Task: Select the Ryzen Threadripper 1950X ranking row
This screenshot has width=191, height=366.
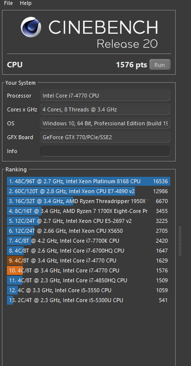Action: pos(89,201)
